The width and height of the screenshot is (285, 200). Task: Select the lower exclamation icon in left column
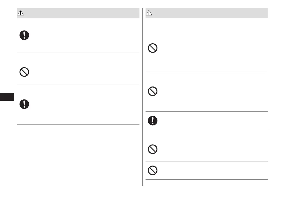coord(24,104)
